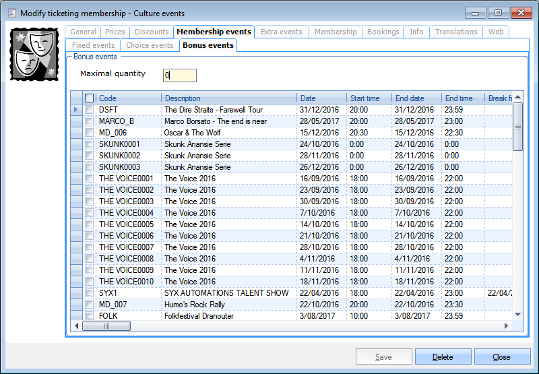The height and width of the screenshot is (374, 539).
Task: Sort by the Date column header
Action: [321, 98]
